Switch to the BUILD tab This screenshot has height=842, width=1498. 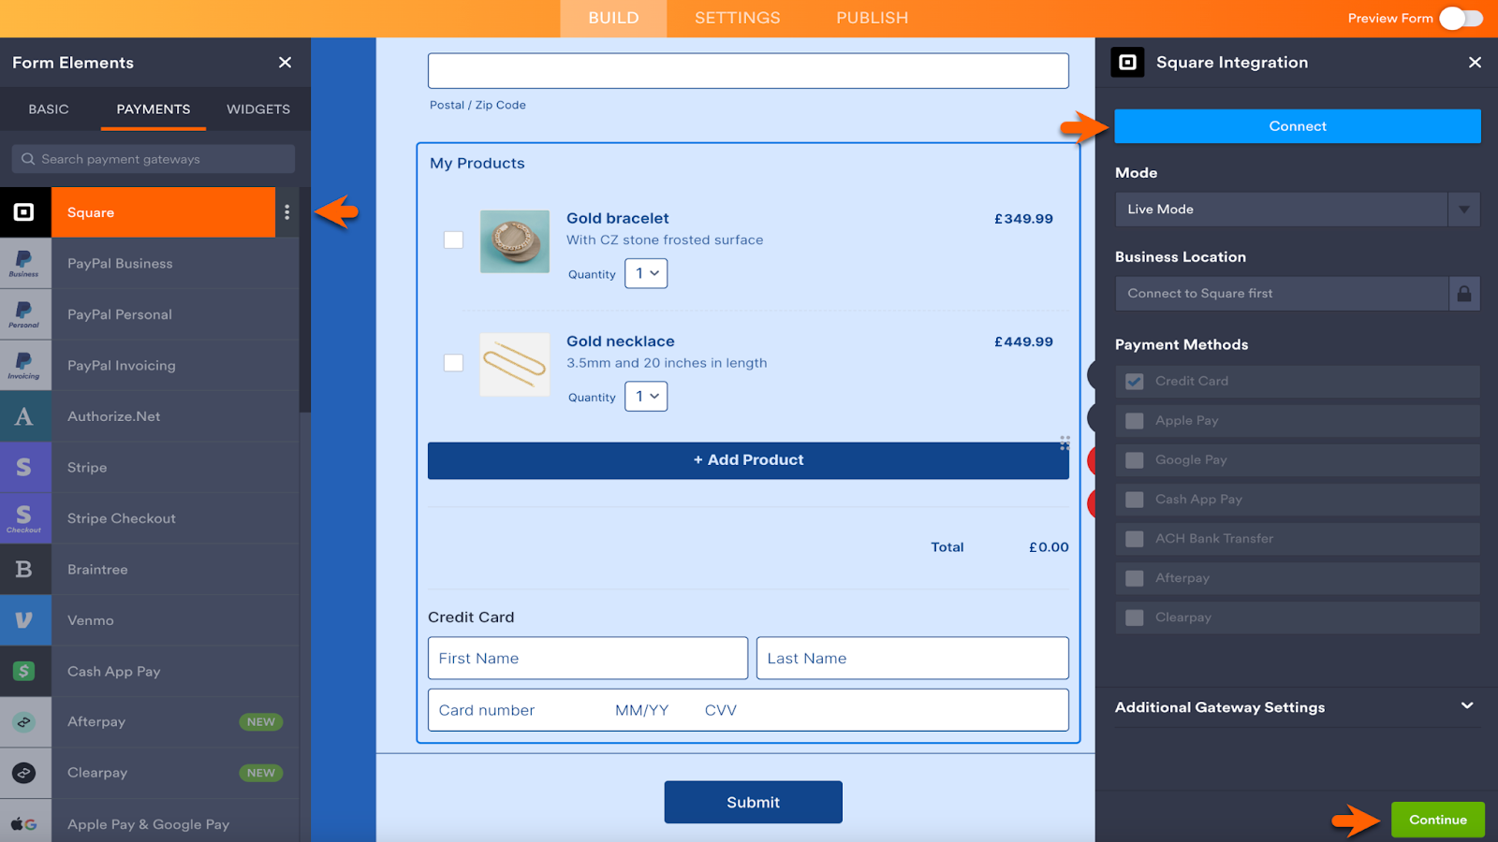pyautogui.click(x=613, y=18)
